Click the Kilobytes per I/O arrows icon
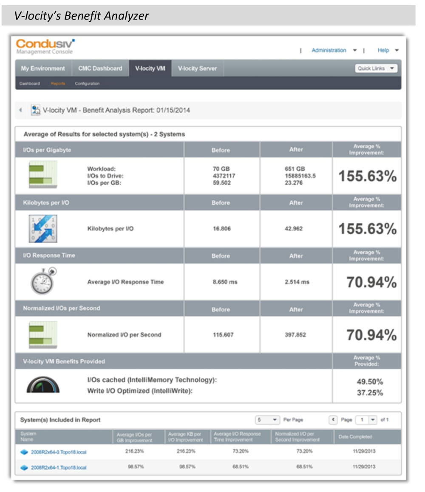Viewport: 425px width, 492px height. (43, 229)
